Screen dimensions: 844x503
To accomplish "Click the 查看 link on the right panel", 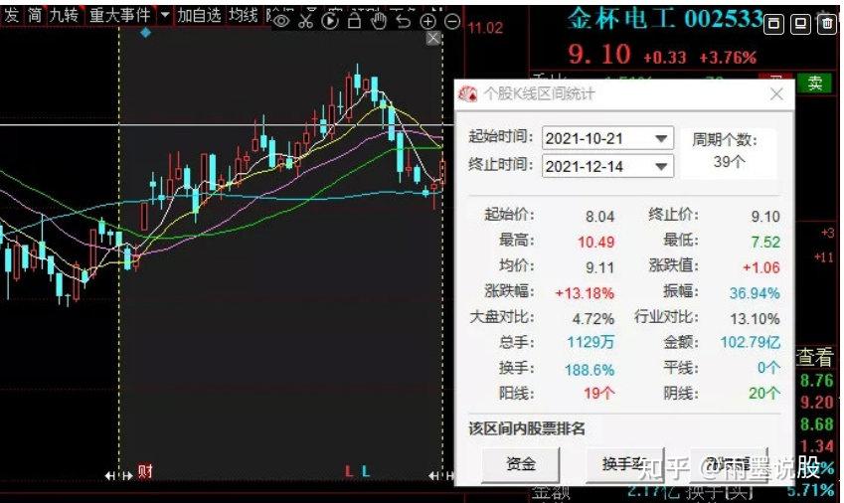I will pos(815,357).
